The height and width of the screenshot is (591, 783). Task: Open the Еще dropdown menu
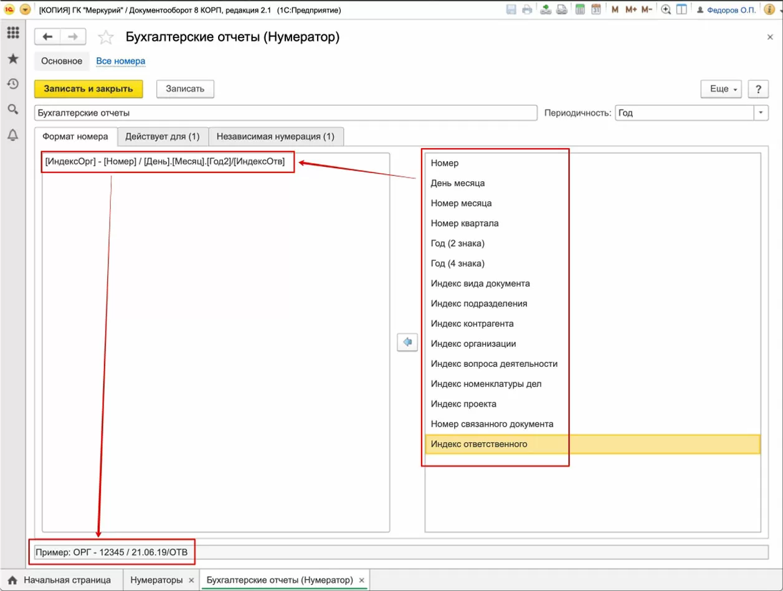(x=722, y=89)
